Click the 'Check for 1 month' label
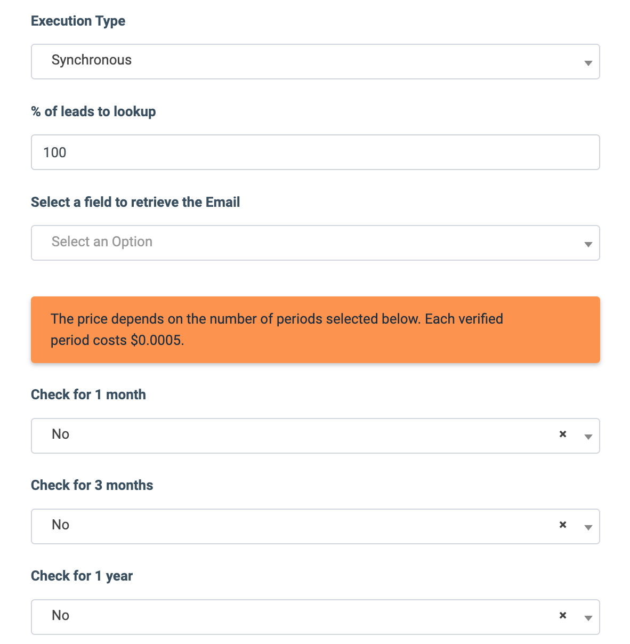Screen dimensions: 630x644 [x=88, y=395]
